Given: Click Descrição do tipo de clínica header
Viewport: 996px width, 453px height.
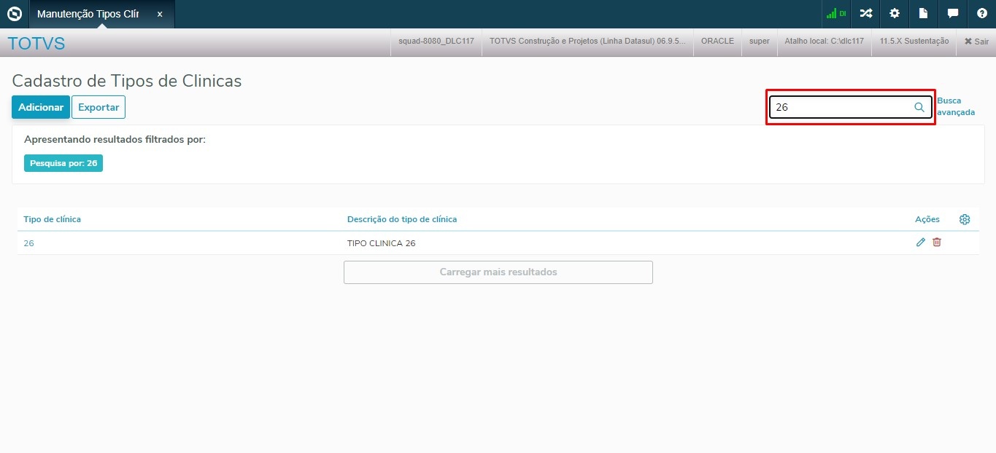Looking at the screenshot, I should (402, 219).
